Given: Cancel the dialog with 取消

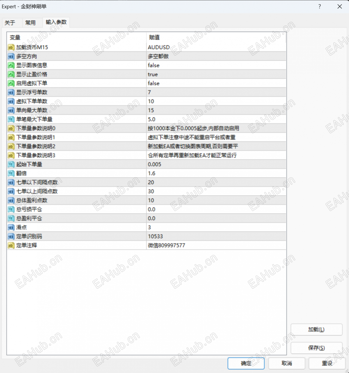Looking at the screenshot, I should (287, 363).
